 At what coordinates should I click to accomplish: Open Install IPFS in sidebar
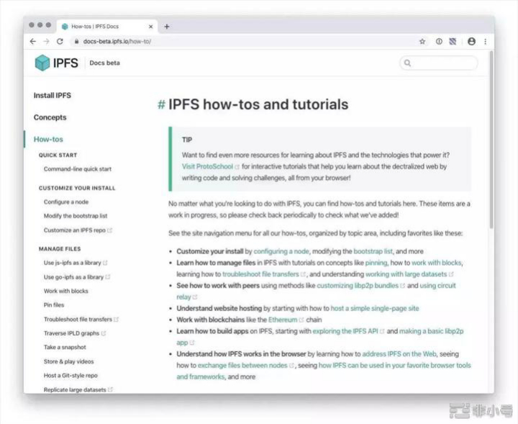[53, 96]
